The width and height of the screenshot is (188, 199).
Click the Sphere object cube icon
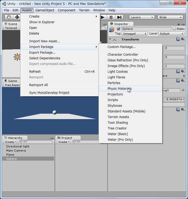click(112, 30)
